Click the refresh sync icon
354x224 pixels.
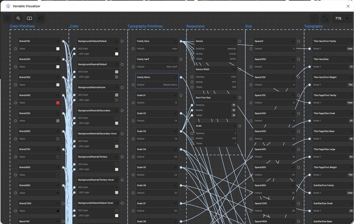coord(41,18)
